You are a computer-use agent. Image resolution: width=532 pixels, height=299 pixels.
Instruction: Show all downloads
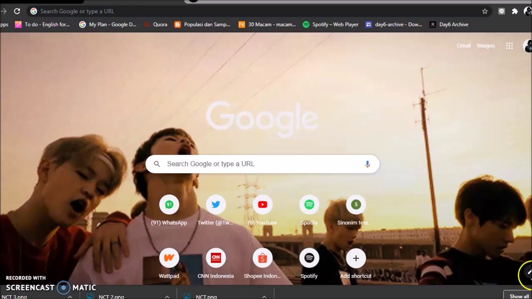click(x=519, y=296)
